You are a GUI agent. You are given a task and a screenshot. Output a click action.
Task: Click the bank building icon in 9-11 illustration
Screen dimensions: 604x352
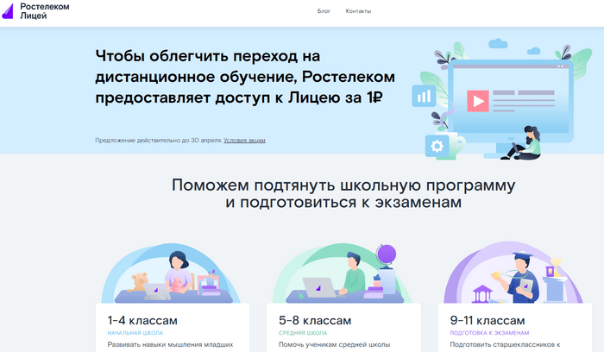coord(481,293)
